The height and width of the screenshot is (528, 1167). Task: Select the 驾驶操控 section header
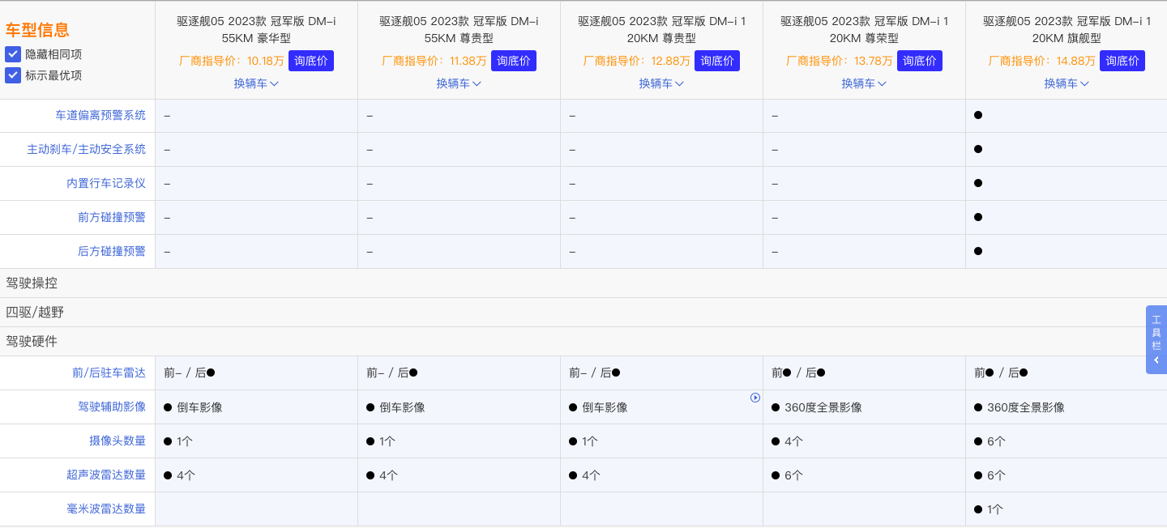pyautogui.click(x=583, y=283)
